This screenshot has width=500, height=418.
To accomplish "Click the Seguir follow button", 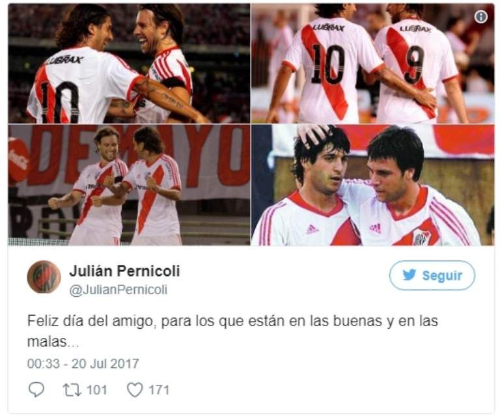I will (432, 275).
